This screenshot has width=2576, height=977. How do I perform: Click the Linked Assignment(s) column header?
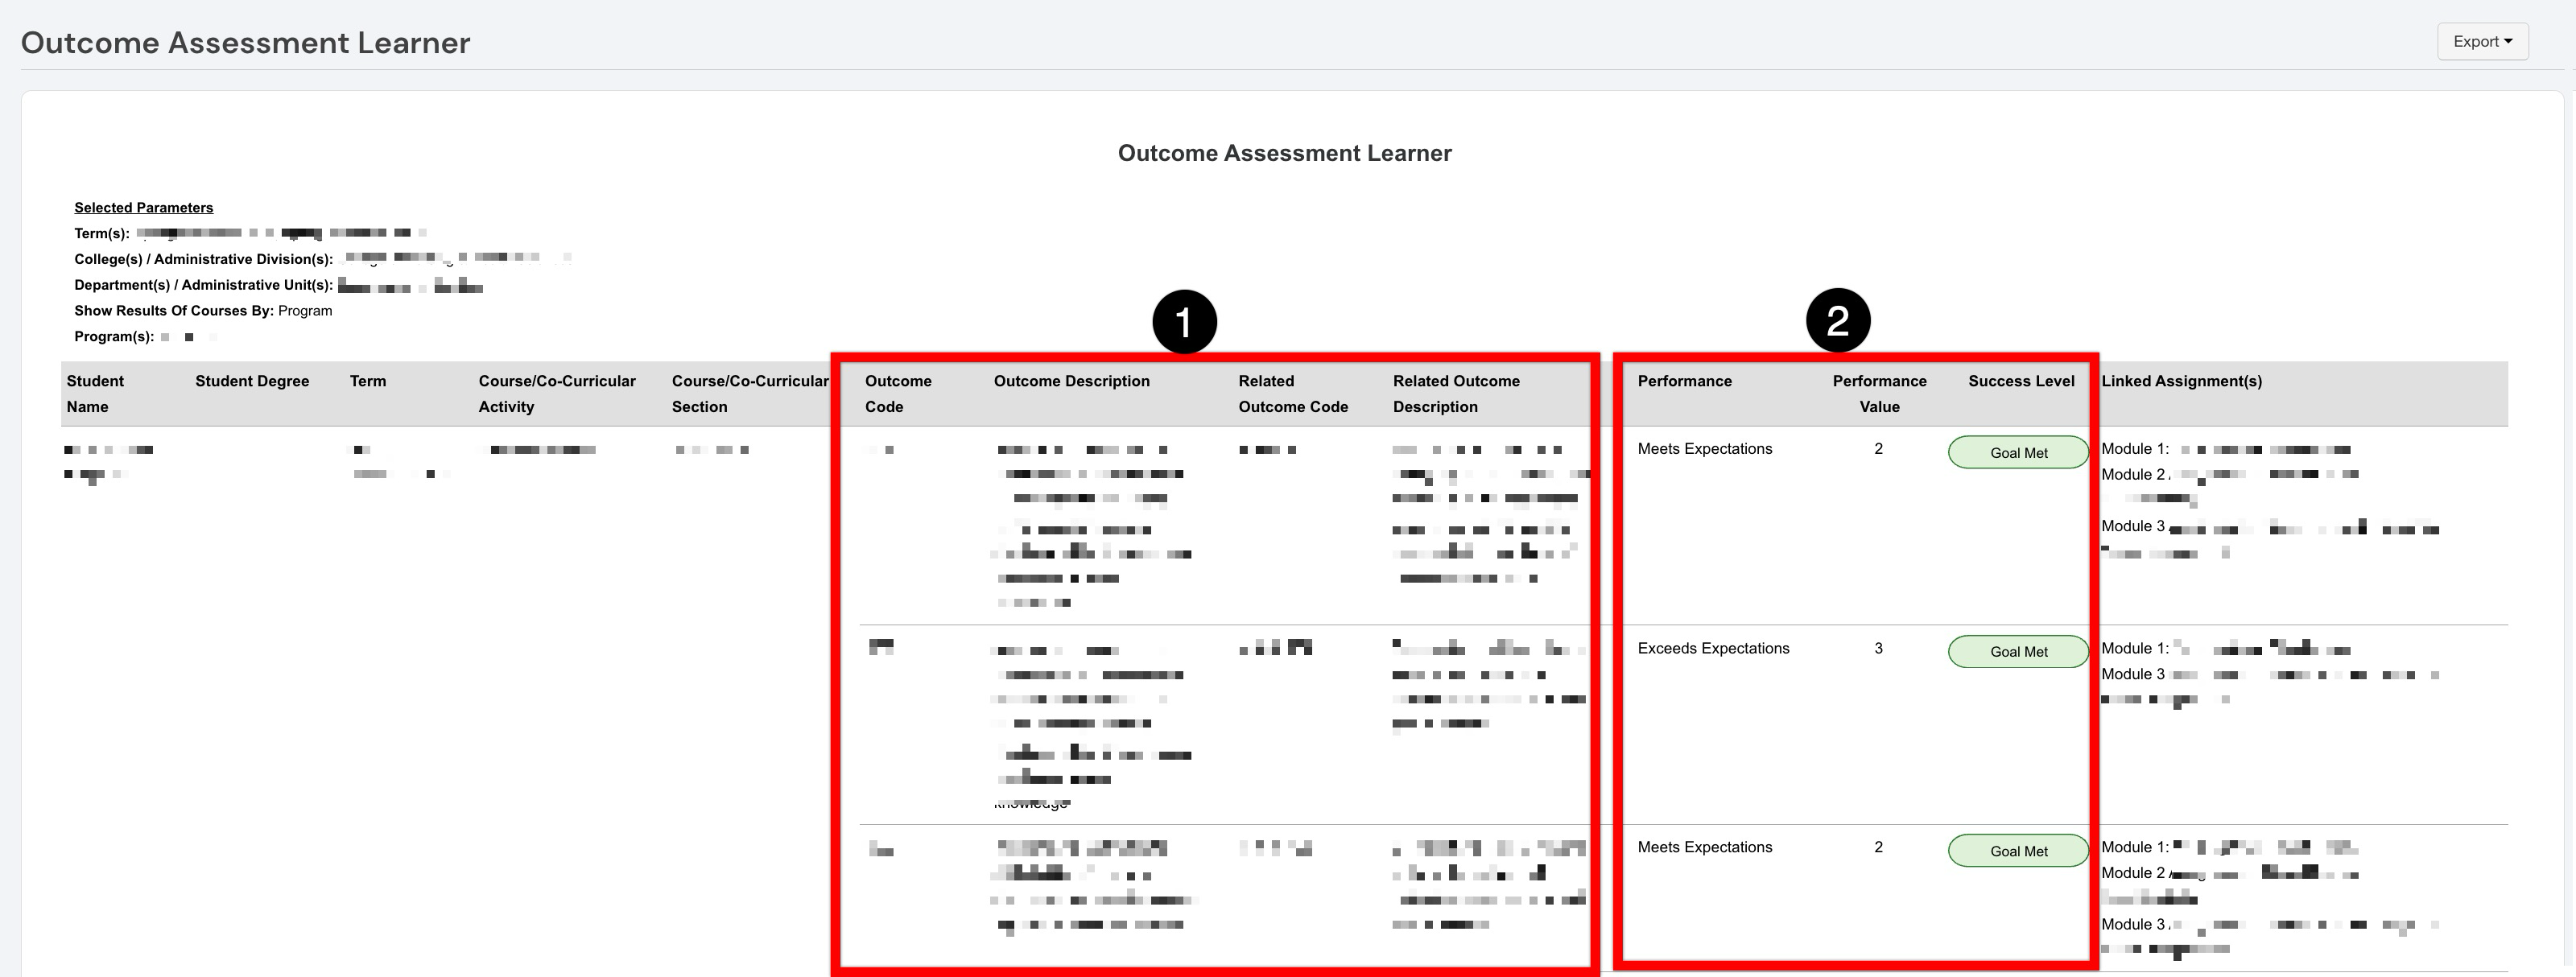(2181, 381)
